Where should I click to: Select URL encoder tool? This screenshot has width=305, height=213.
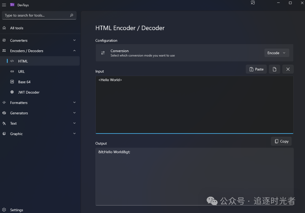[40, 71]
